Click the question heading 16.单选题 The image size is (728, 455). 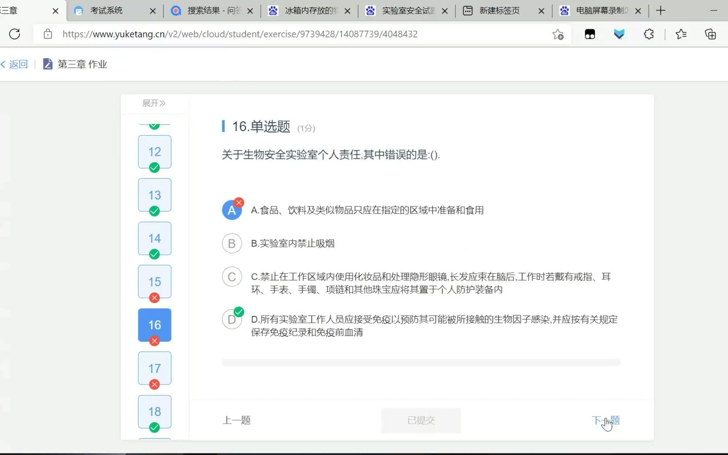coord(261,126)
